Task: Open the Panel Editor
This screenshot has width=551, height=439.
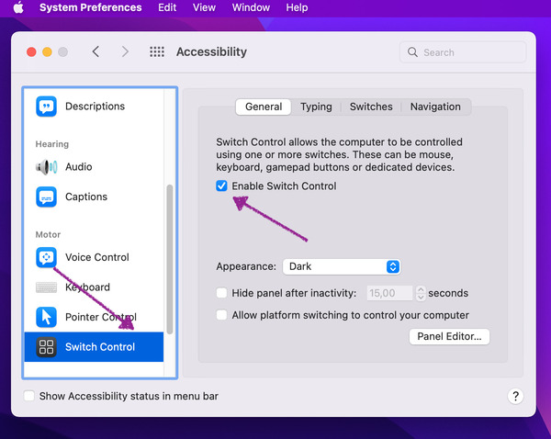Action: pyautogui.click(x=449, y=337)
